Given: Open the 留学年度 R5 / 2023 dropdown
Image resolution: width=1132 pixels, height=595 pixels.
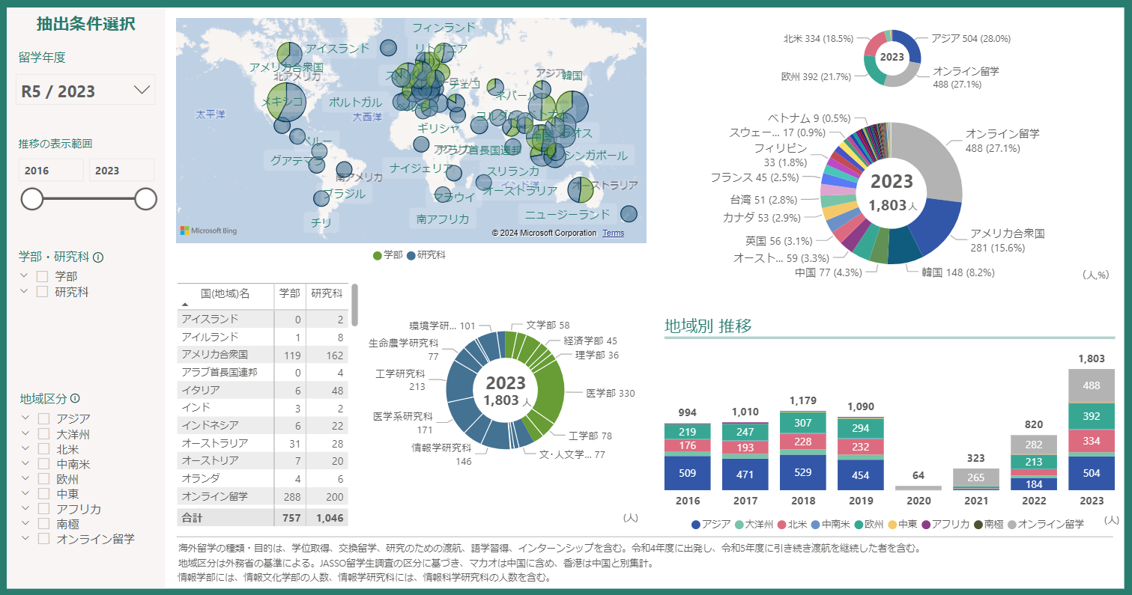Looking at the screenshot, I should click(x=85, y=90).
